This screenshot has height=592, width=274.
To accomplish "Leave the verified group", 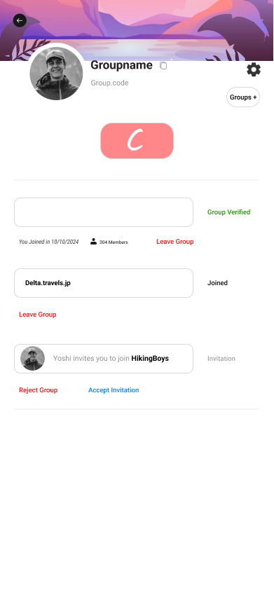I will (x=174, y=242).
